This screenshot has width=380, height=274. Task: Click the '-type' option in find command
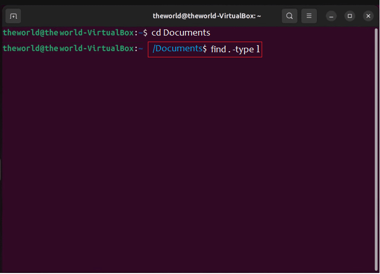click(243, 49)
